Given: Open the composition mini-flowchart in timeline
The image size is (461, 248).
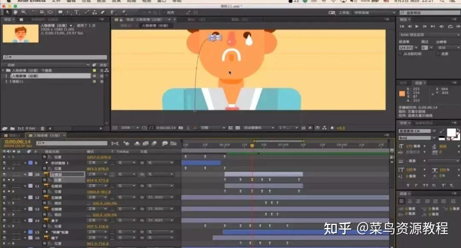Looking at the screenshot, I should [x=115, y=143].
